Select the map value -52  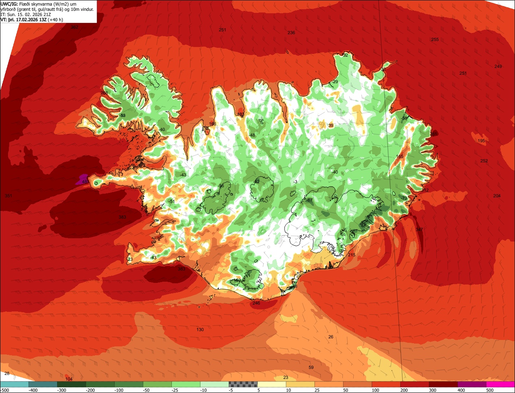(257, 182)
